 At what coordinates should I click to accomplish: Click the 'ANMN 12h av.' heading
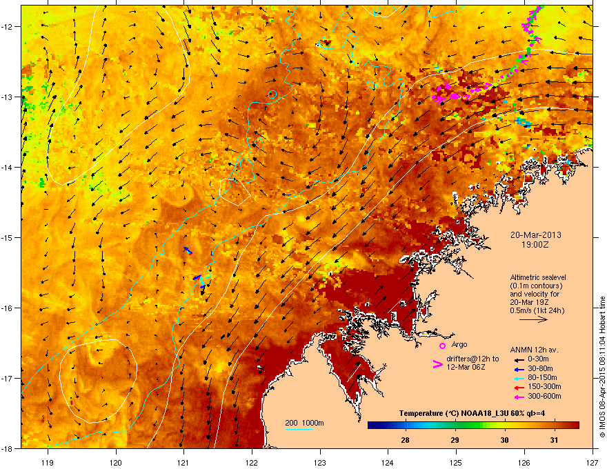coord(534,350)
